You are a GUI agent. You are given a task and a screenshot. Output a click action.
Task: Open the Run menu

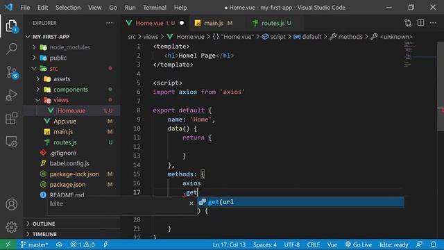[130, 8]
